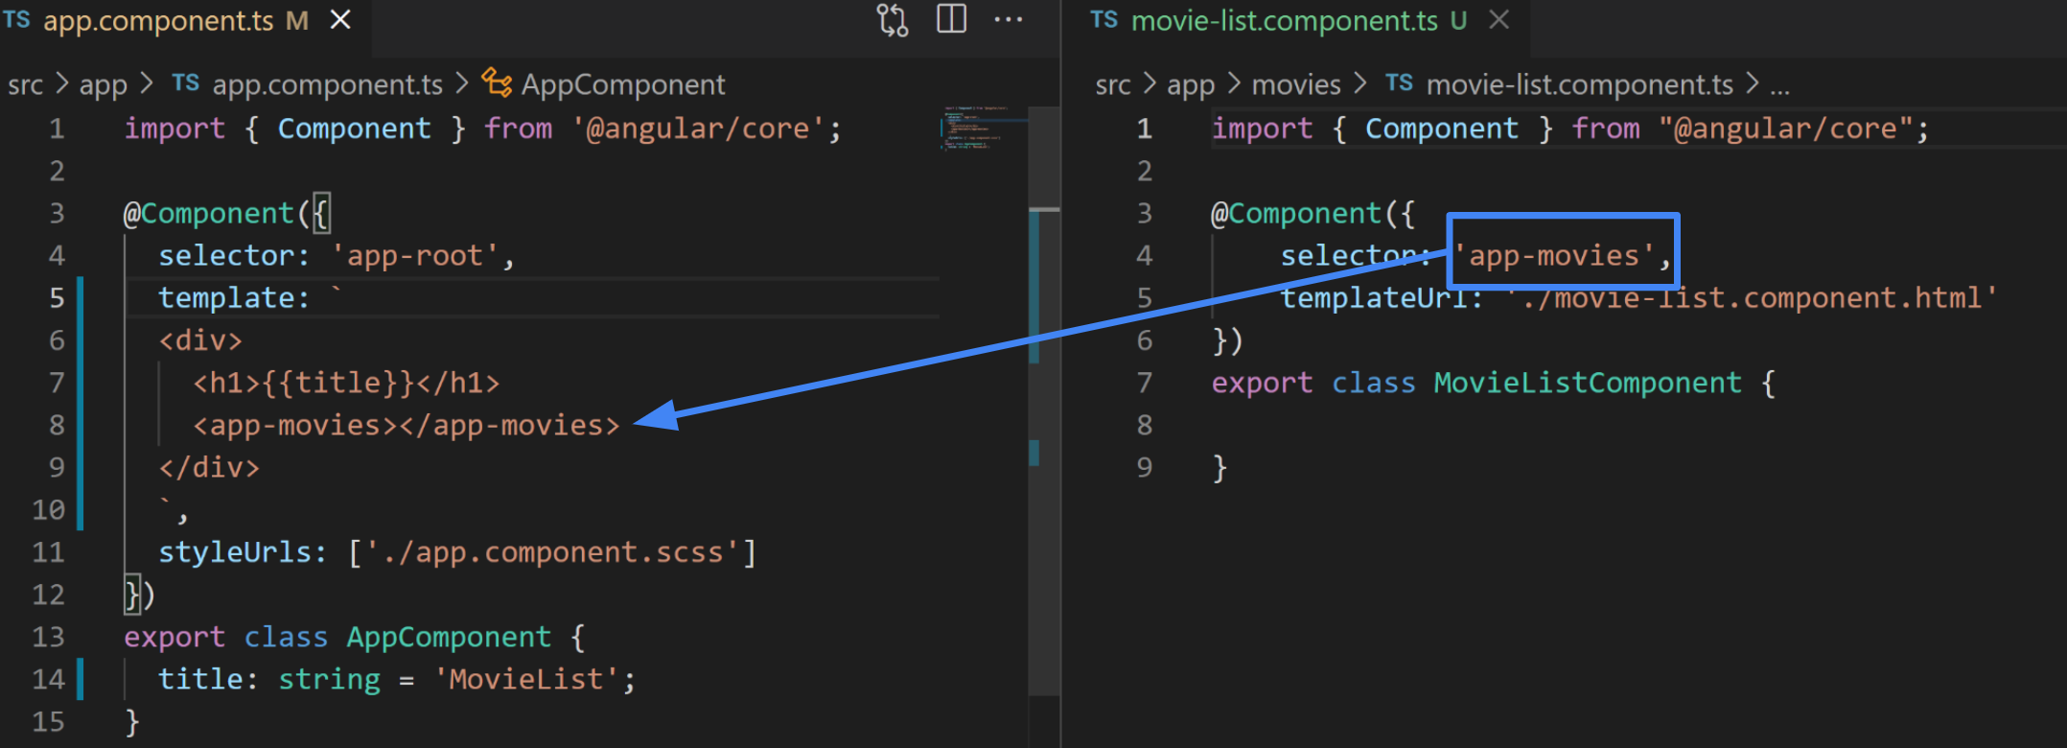This screenshot has height=748, width=2067.
Task: Click movie-list.component.ts breadcrumb in right editor
Action: click(1580, 85)
